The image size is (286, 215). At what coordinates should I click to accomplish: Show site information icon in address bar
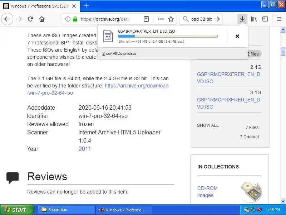click(68, 19)
